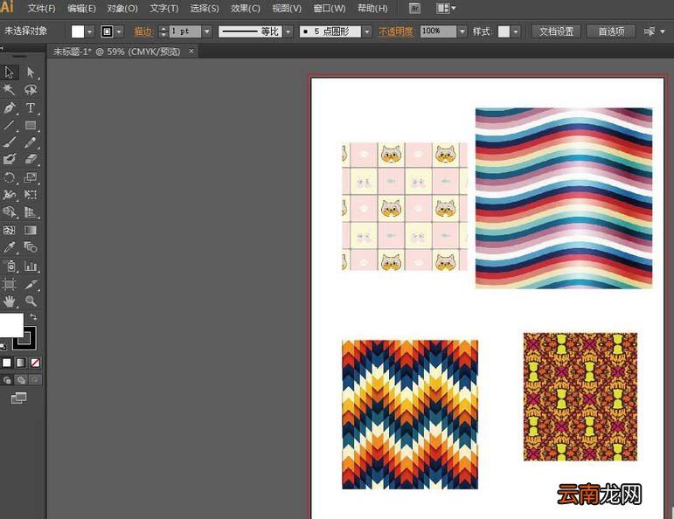Choose the Magic Wand tool
The height and width of the screenshot is (519, 674).
click(10, 89)
